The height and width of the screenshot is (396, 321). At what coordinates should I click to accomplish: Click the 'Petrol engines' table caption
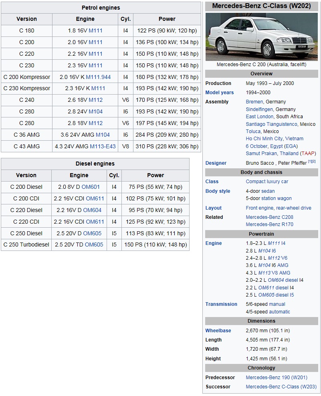[101, 8]
